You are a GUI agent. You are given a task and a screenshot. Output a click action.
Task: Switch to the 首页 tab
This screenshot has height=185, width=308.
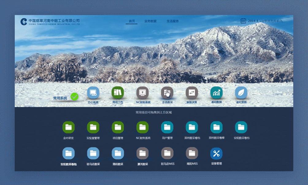131,21
